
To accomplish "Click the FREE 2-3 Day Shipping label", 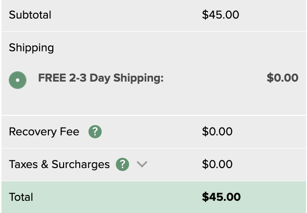I will point(101,78).
